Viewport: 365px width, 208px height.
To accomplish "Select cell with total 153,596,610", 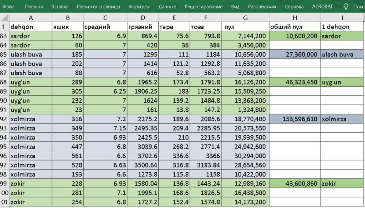I will pyautogui.click(x=295, y=119).
